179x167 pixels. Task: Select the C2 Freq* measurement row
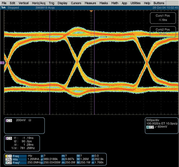click(x=55, y=163)
